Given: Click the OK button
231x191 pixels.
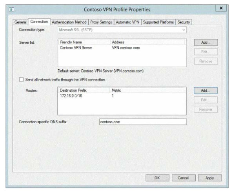Looking at the screenshot, I should coord(157,178).
